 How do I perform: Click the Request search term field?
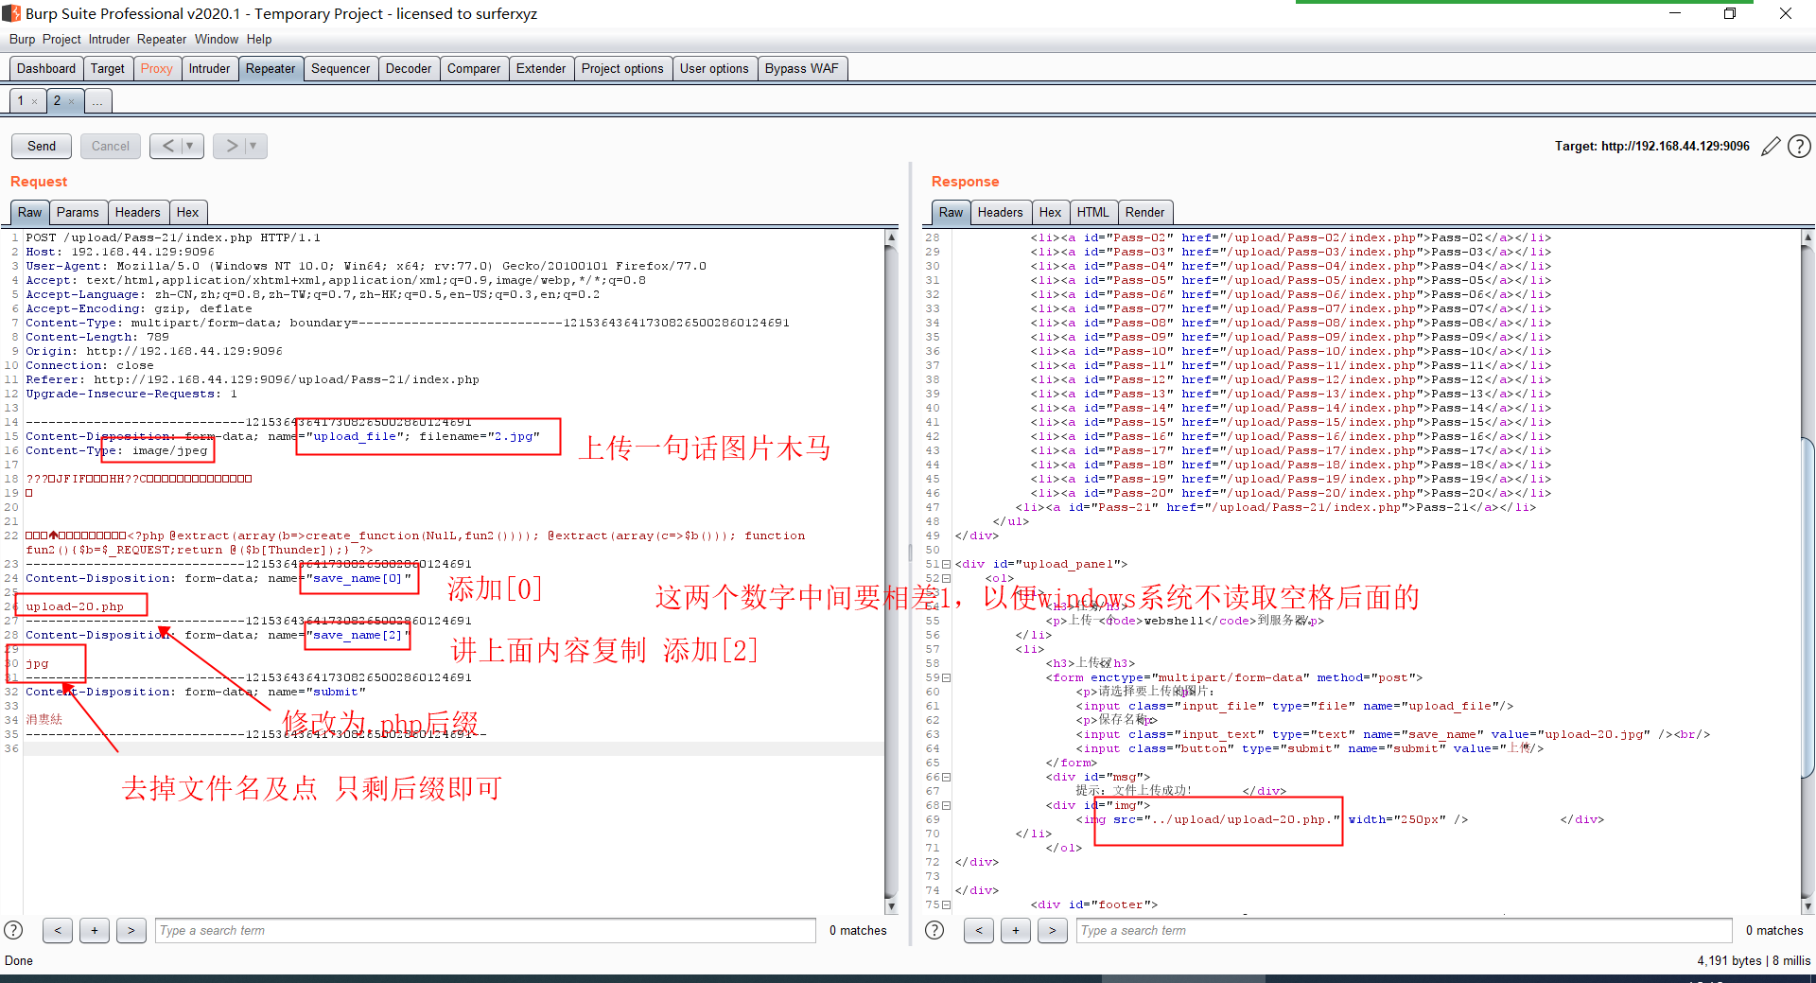coord(485,930)
